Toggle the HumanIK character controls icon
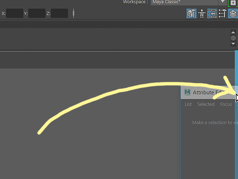 [202, 13]
